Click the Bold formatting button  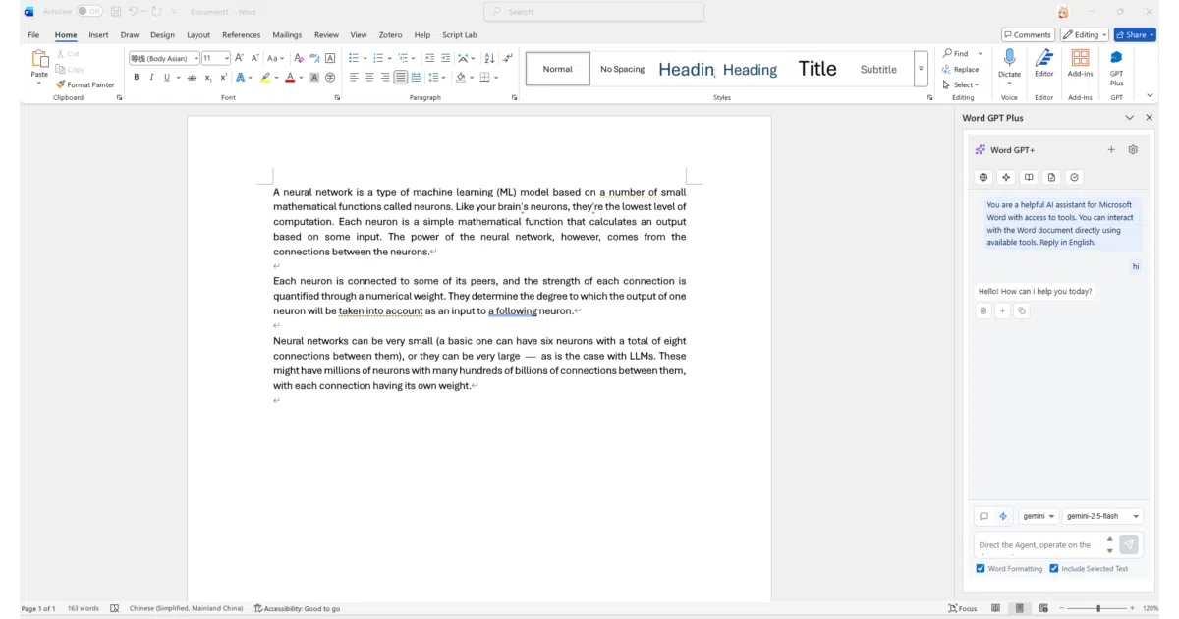click(137, 77)
